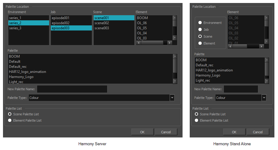The image size is (278, 150).
Task: Select the Job radio button
Action: pos(200,30)
